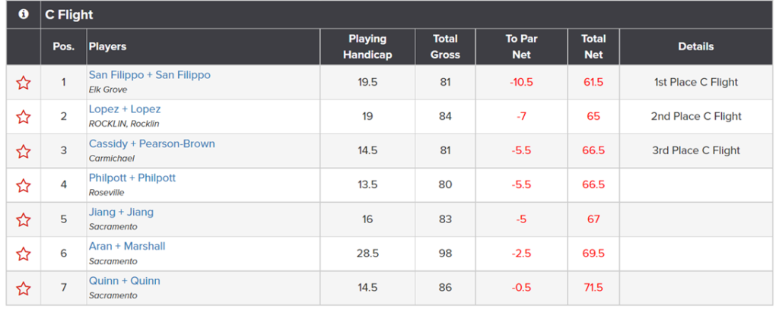Click the To Par Net column header

point(522,46)
